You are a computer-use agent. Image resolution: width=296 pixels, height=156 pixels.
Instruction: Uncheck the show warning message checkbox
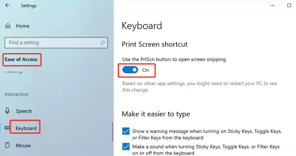click(x=126, y=131)
